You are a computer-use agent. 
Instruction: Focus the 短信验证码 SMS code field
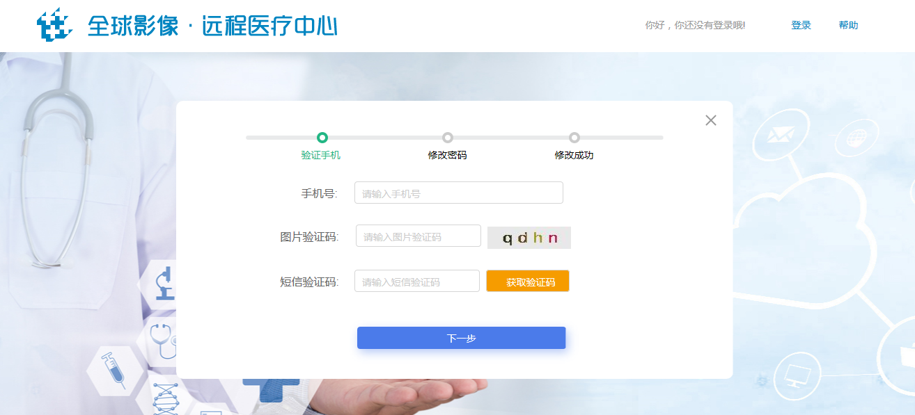coord(416,282)
